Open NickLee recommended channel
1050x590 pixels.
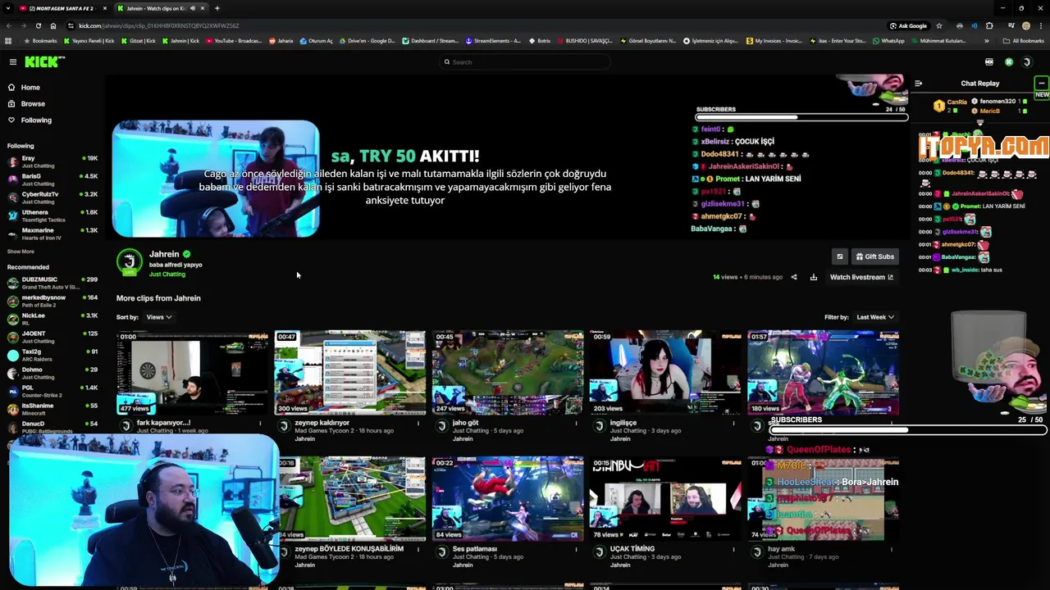[x=52, y=318]
